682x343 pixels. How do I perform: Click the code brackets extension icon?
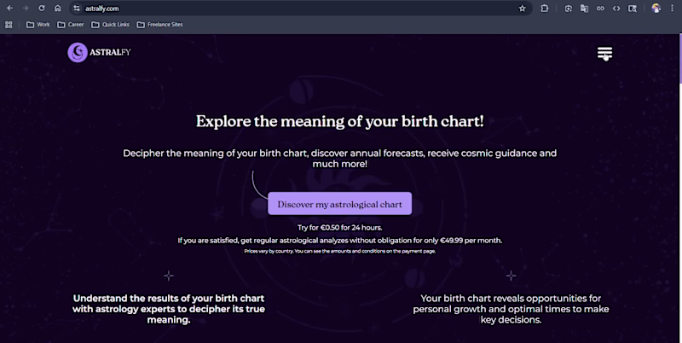[616, 9]
